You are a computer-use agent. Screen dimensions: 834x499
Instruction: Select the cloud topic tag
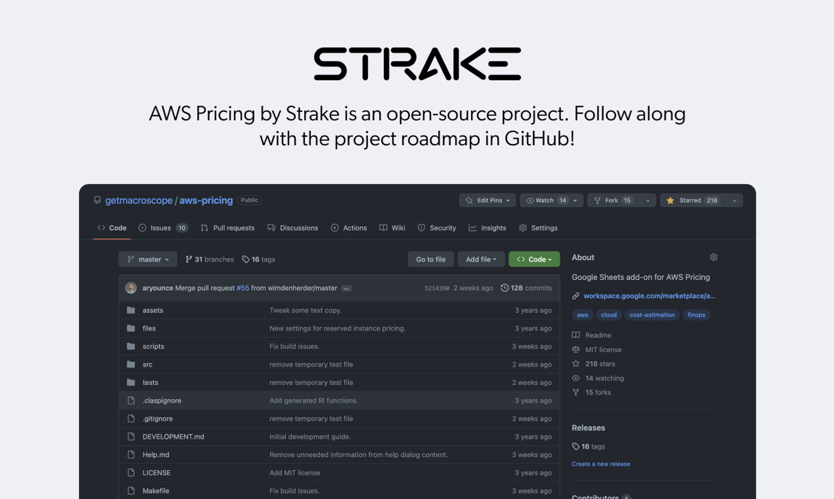[609, 315]
